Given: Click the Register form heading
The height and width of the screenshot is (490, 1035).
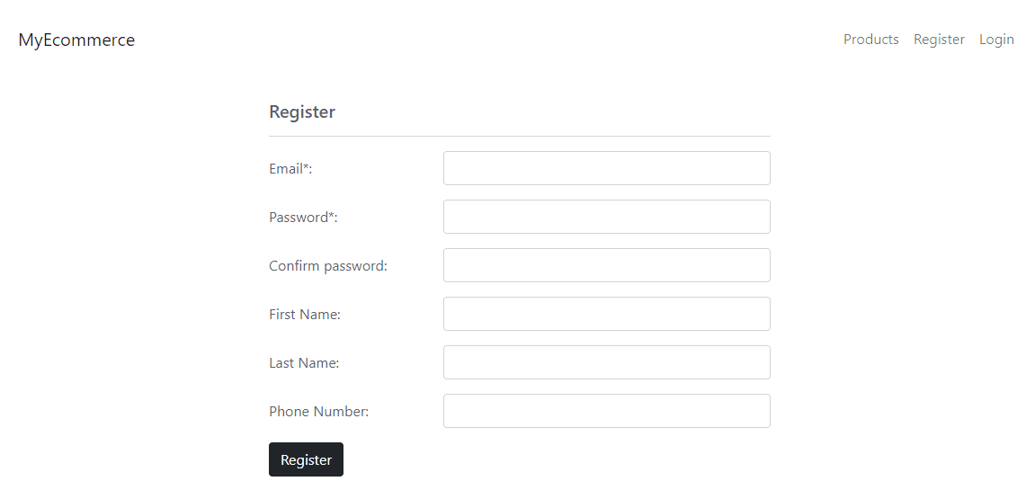Looking at the screenshot, I should 301,112.
